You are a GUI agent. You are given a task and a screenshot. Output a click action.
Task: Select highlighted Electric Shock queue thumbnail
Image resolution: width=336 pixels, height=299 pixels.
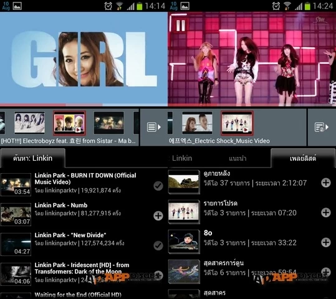(x=237, y=123)
